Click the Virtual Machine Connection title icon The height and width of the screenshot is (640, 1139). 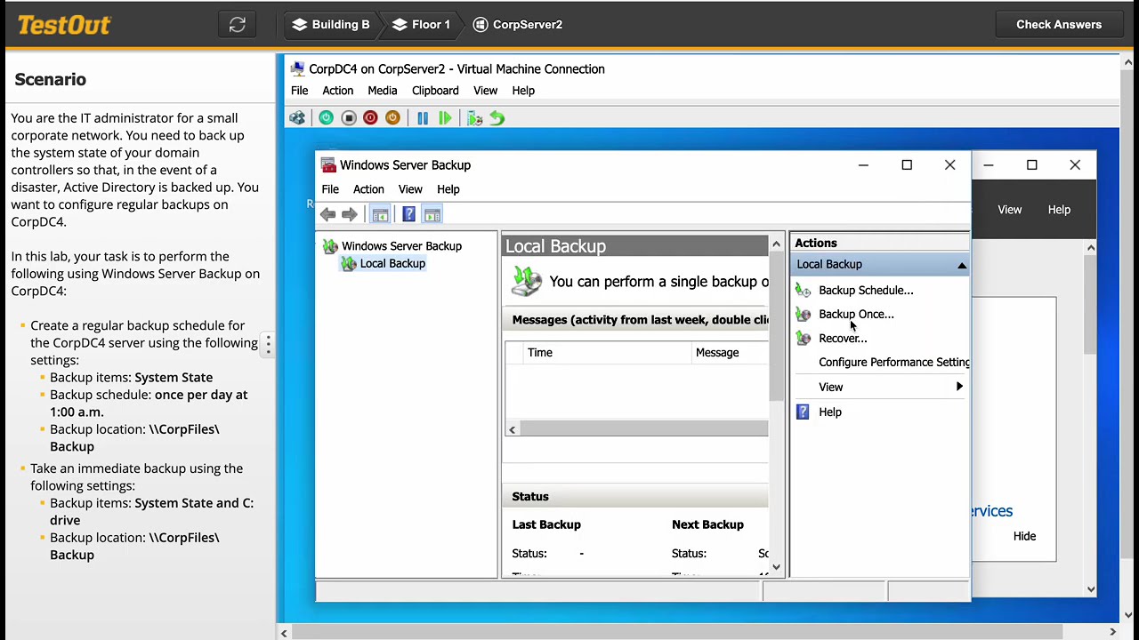point(297,68)
